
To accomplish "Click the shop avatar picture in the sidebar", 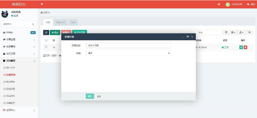I will point(5,14).
